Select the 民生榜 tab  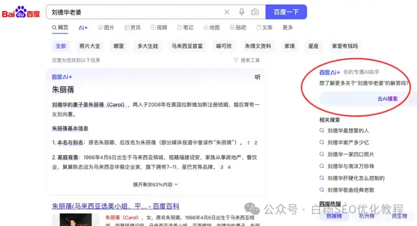[x=400, y=216]
